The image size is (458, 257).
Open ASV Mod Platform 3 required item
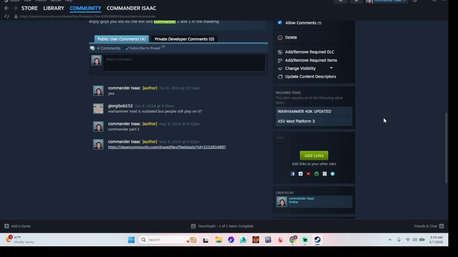(314, 121)
